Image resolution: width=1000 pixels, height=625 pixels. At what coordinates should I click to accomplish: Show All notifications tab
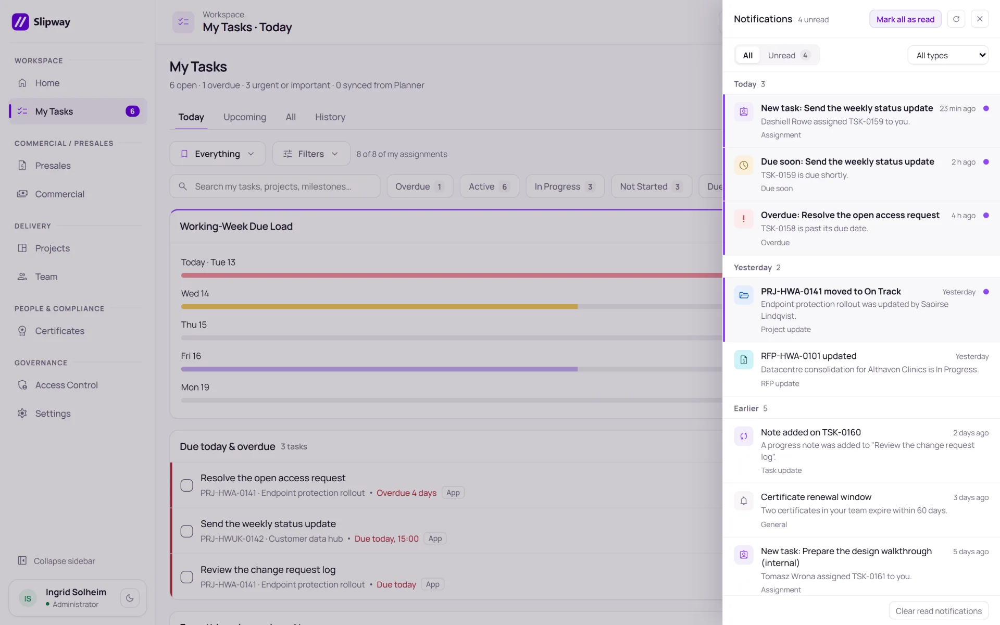pyautogui.click(x=747, y=55)
